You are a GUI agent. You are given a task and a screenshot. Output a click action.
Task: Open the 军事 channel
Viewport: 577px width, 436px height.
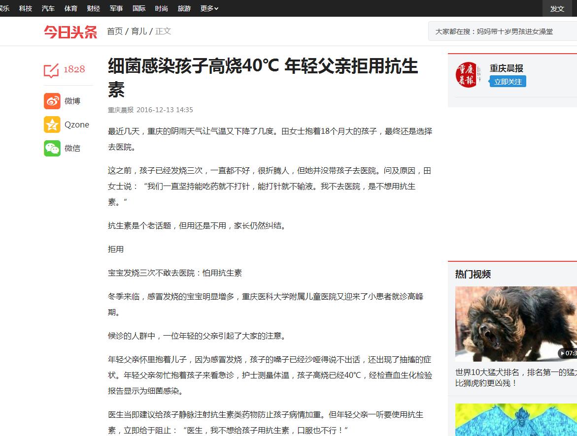pos(116,8)
